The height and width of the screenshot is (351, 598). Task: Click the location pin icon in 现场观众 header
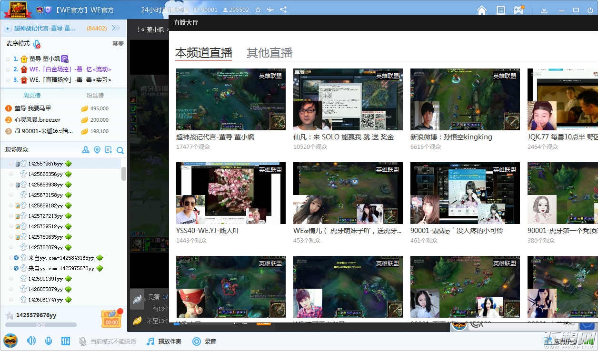[97, 150]
